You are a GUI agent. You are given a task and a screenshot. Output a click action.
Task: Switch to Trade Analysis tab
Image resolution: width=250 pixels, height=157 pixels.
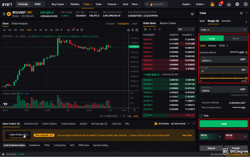[x=19, y=24]
